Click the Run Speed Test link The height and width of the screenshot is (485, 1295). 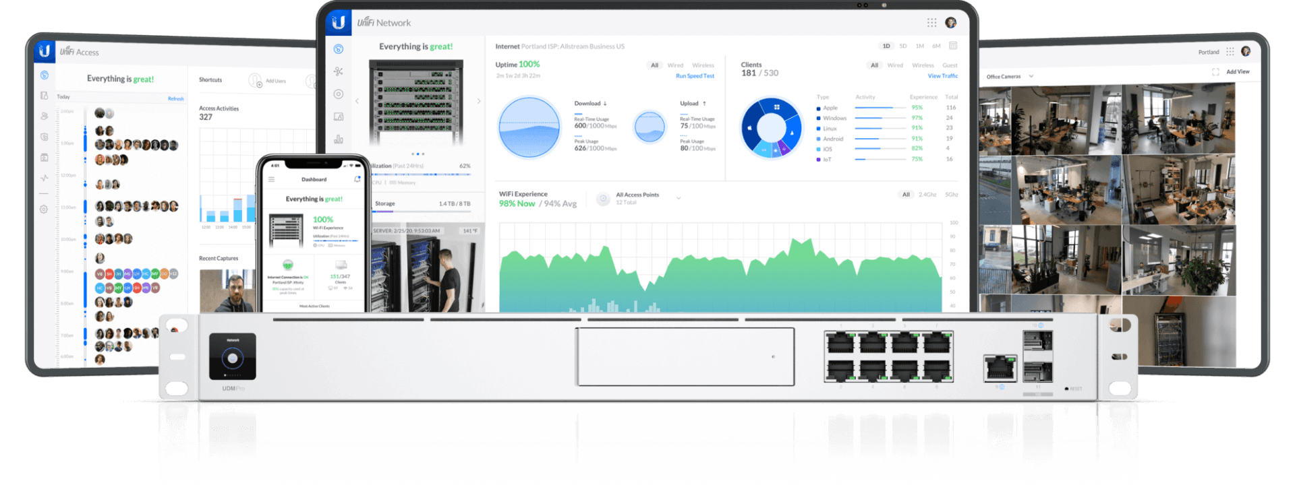pos(695,76)
